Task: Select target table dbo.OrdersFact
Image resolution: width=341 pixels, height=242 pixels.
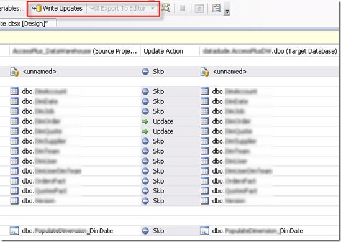Action: click(234, 181)
